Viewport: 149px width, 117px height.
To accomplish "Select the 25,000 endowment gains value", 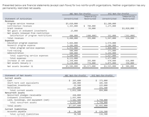I will tap(74, 31).
